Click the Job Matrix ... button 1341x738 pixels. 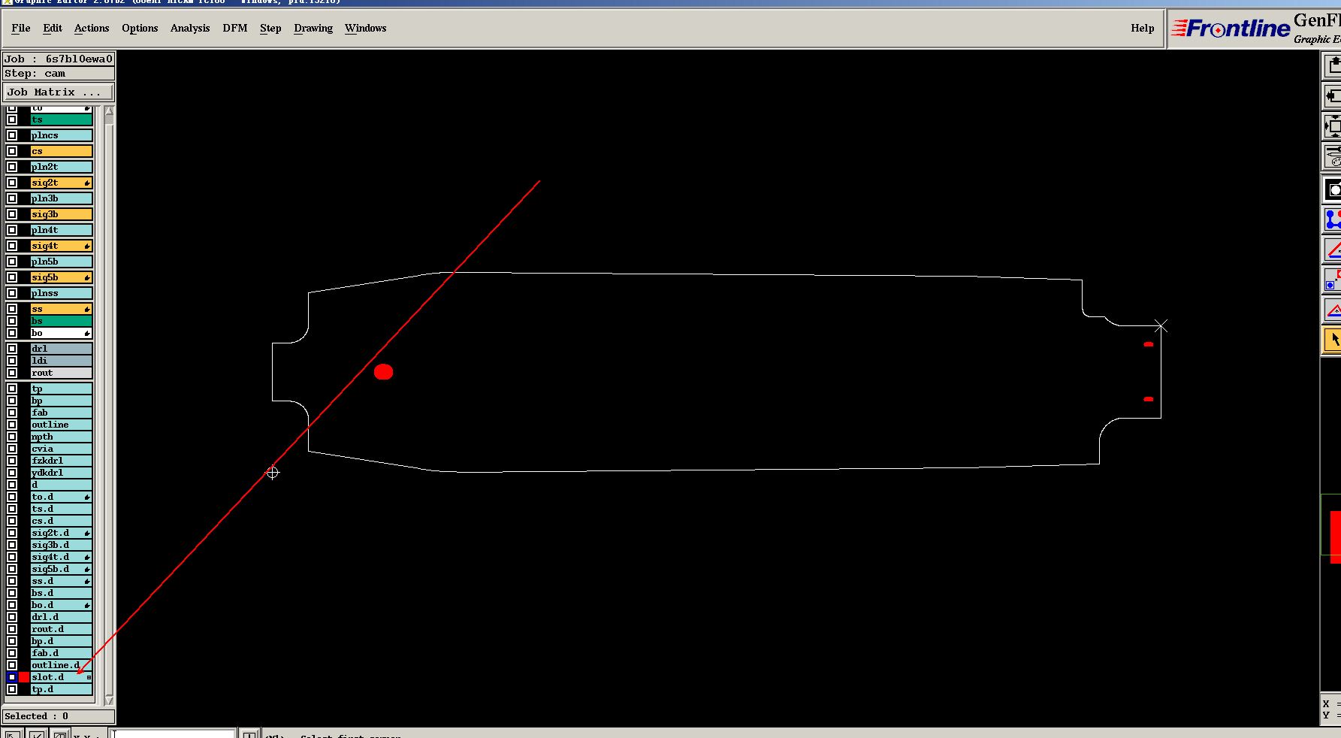[59, 92]
